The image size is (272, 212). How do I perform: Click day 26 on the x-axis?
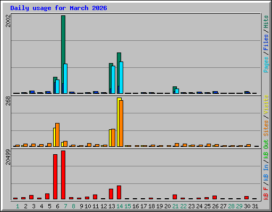coord(215,206)
